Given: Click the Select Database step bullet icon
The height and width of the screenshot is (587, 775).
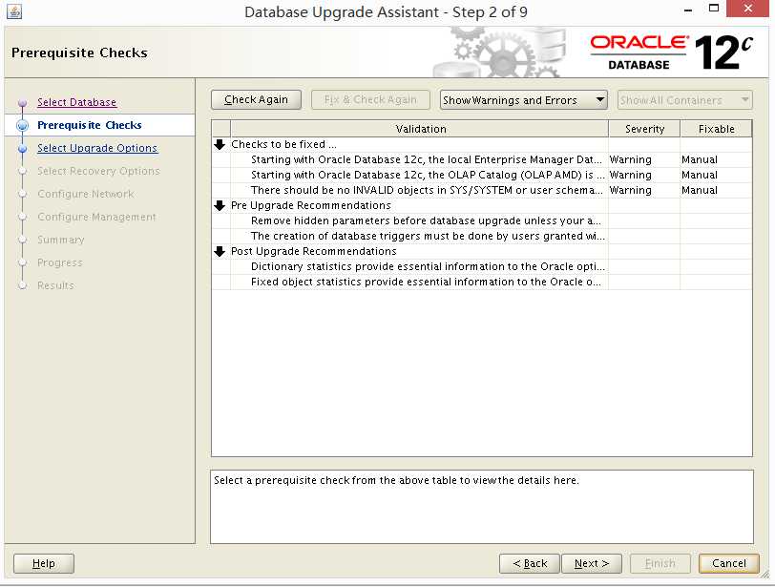Looking at the screenshot, I should [22, 103].
